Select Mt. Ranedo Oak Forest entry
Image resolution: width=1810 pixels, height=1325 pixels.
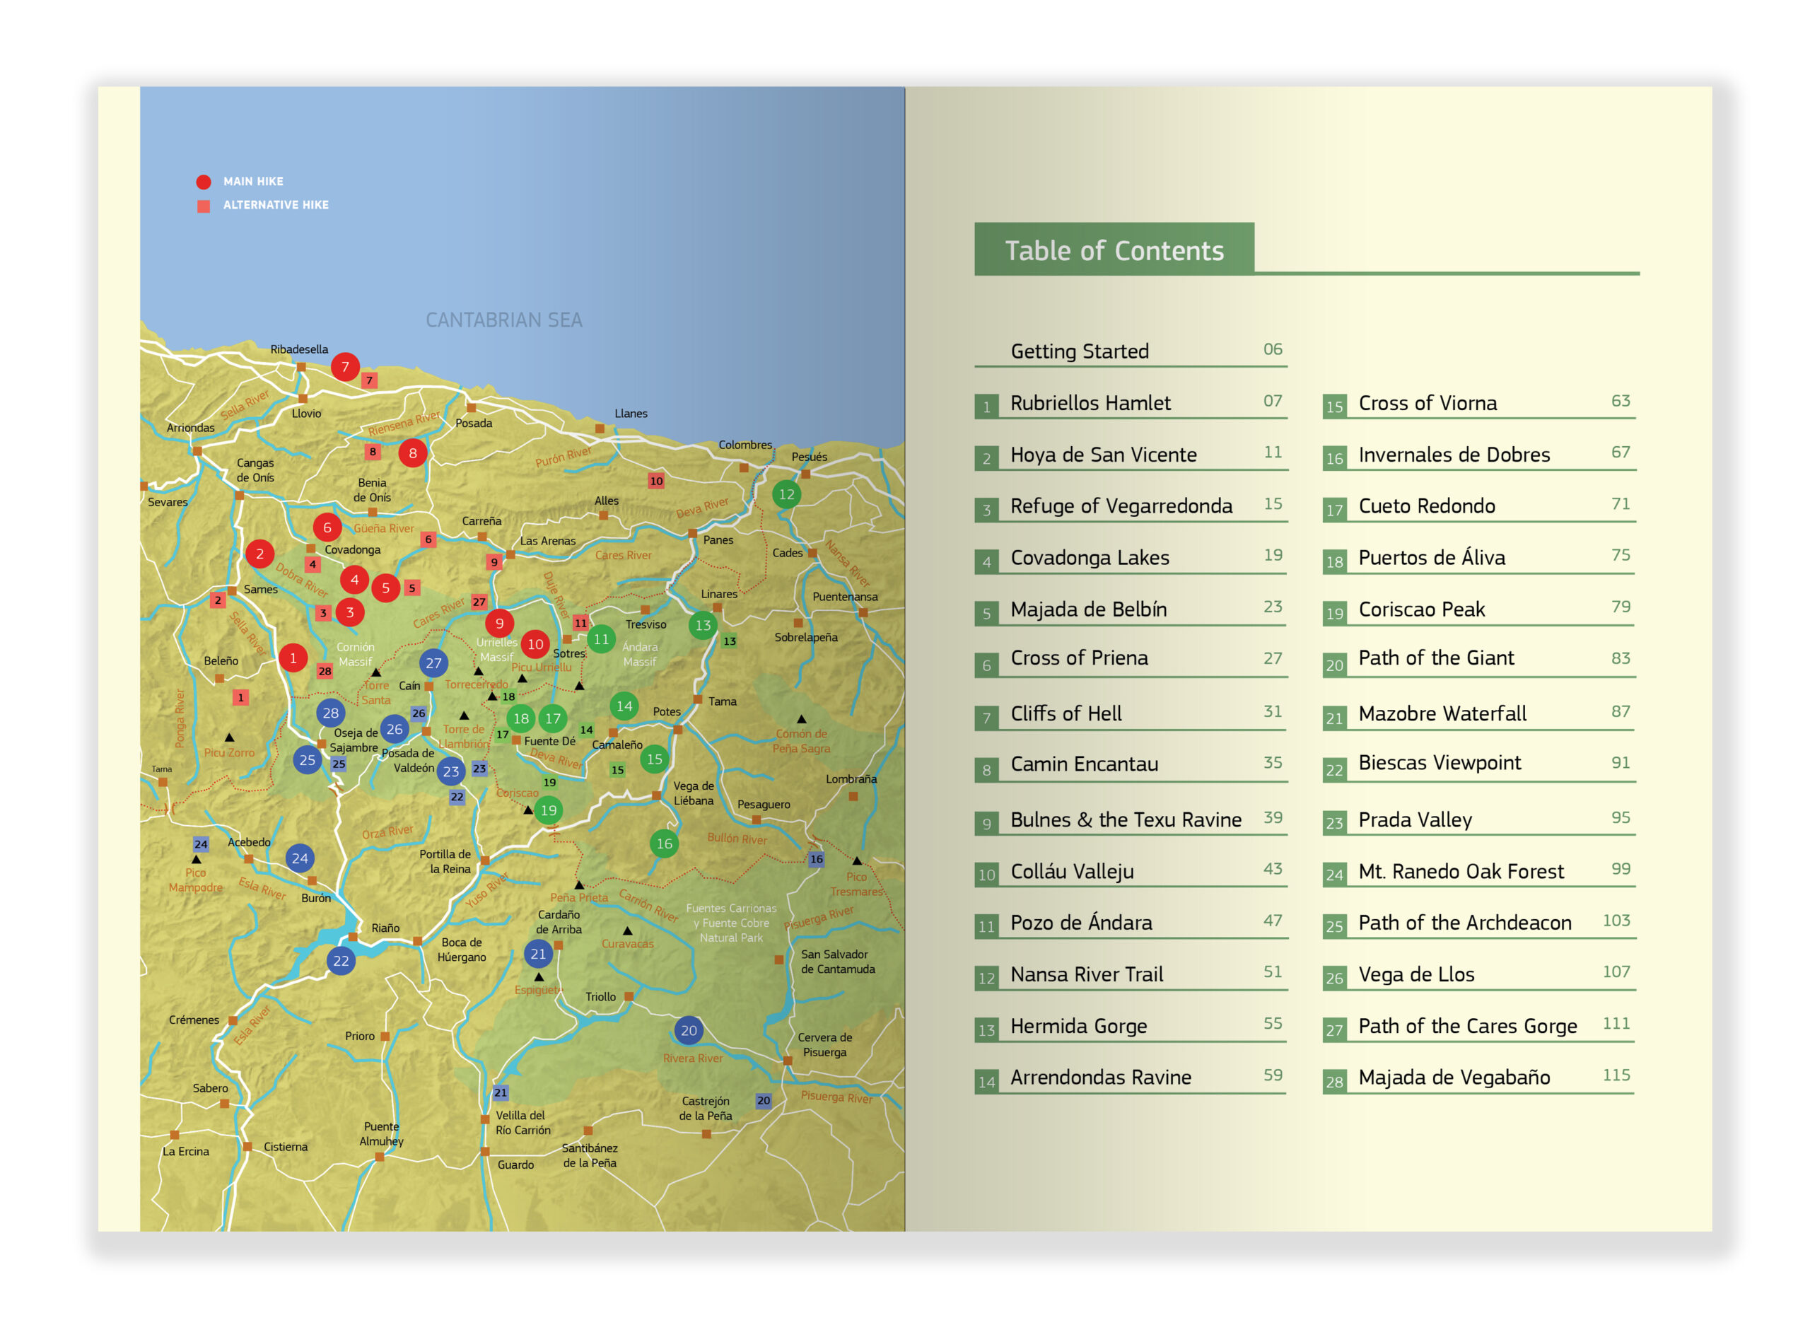pyautogui.click(x=1480, y=872)
